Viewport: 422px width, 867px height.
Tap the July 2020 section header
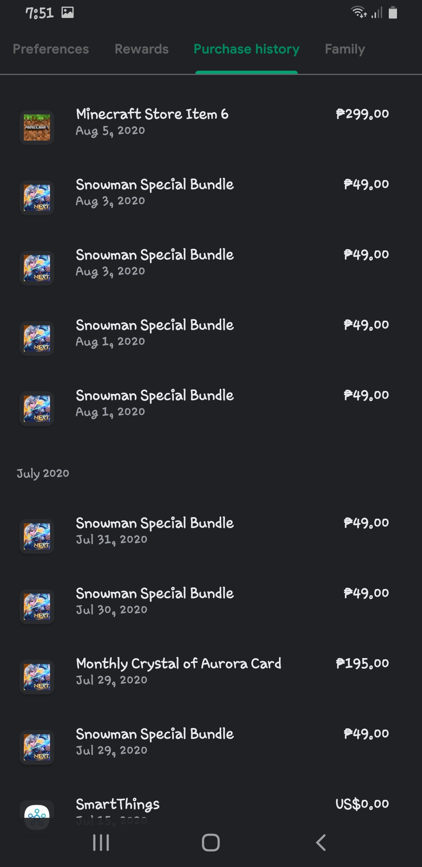[43, 473]
